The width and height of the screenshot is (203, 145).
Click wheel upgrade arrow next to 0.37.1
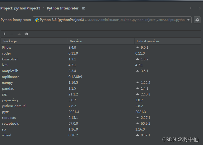click(138, 135)
